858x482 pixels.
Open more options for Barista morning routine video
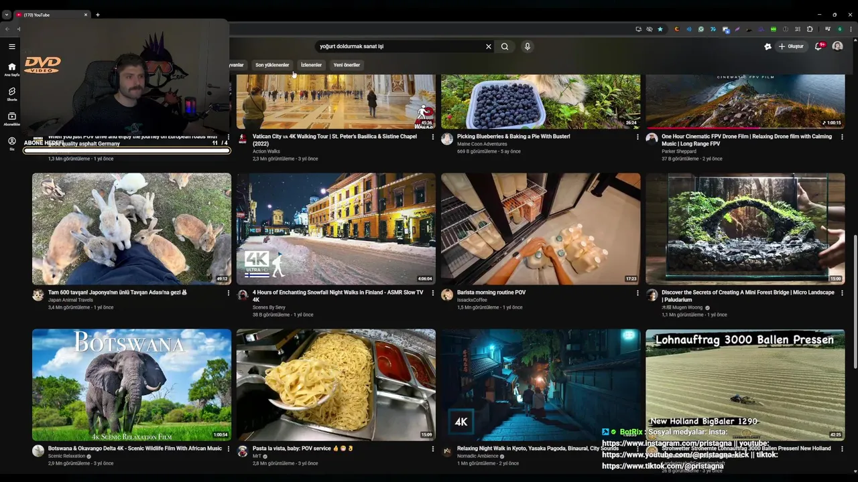(x=637, y=293)
